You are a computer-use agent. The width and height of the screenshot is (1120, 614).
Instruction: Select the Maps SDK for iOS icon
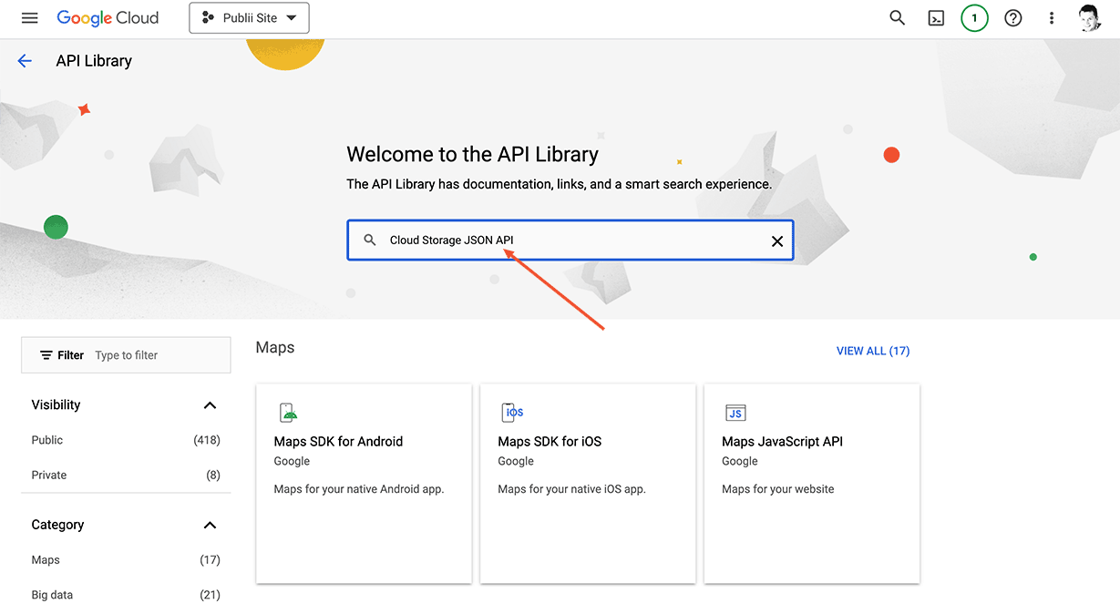click(511, 412)
